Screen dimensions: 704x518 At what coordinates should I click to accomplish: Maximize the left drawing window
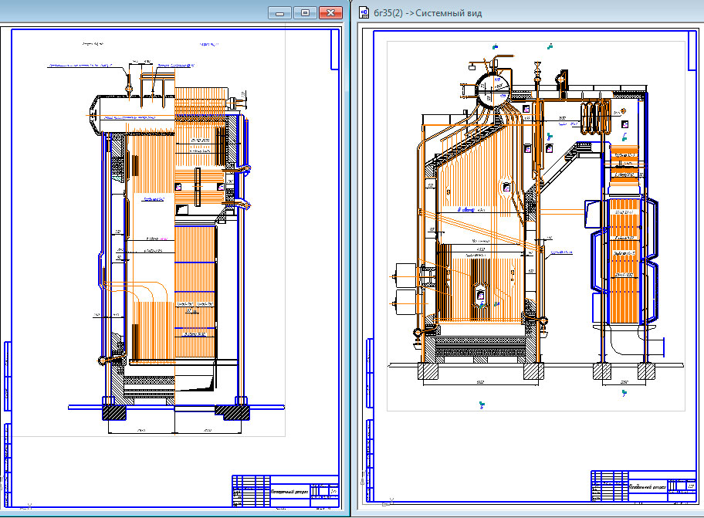306,12
